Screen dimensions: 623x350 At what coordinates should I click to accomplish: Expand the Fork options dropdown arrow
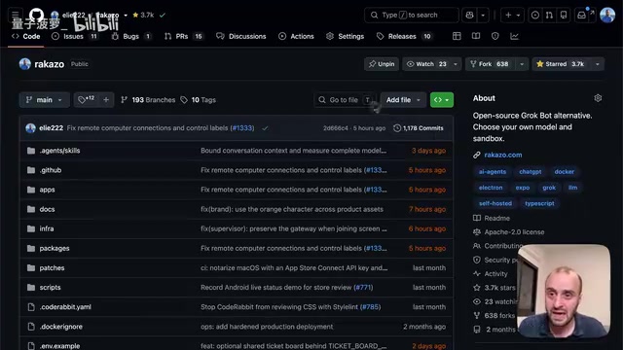point(522,64)
